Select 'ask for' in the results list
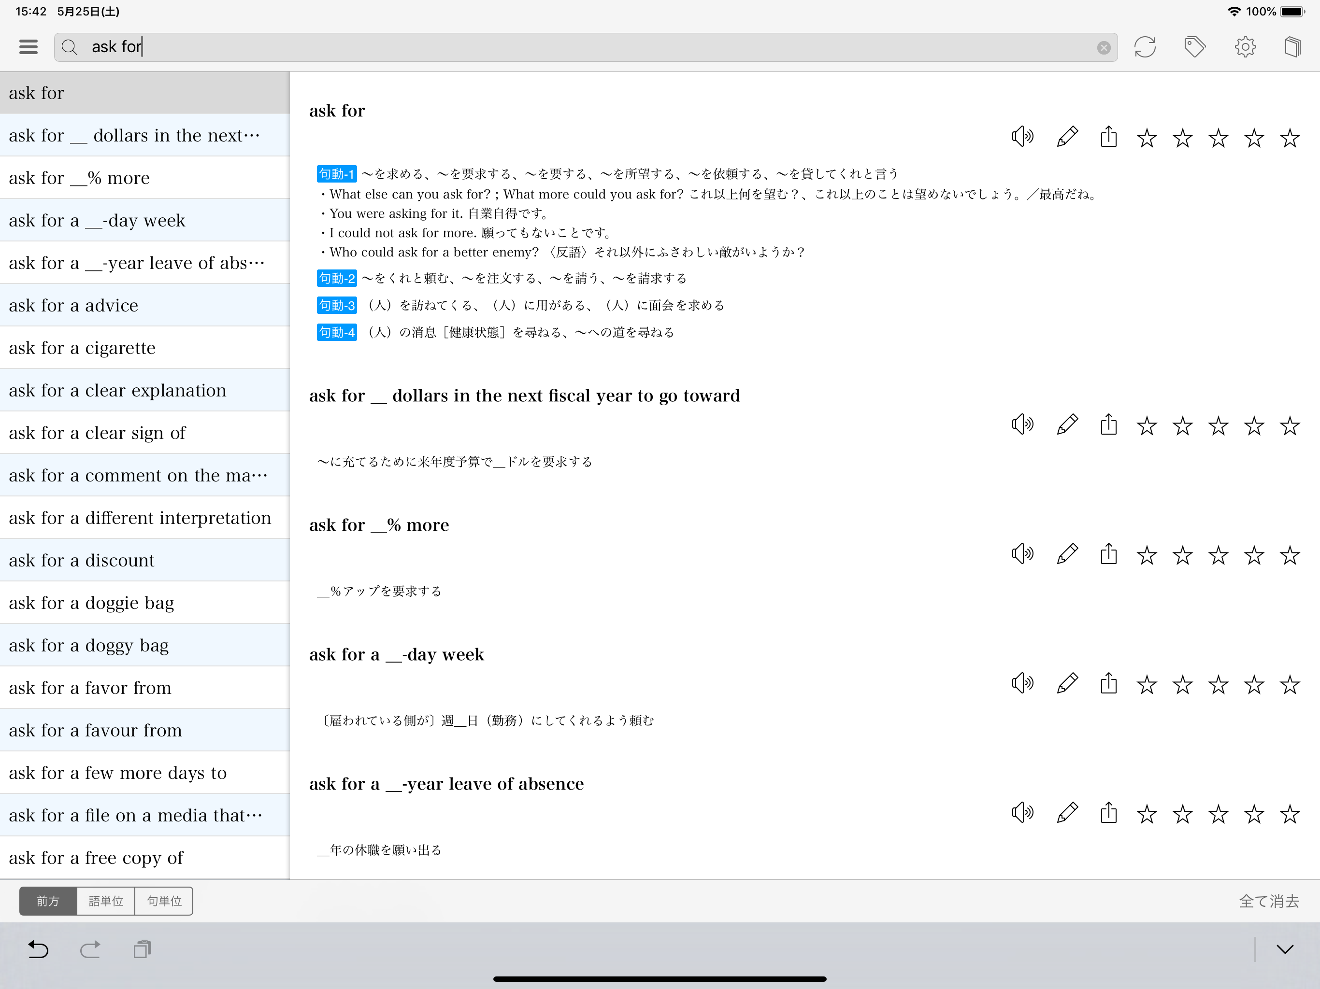The width and height of the screenshot is (1320, 989). click(144, 93)
